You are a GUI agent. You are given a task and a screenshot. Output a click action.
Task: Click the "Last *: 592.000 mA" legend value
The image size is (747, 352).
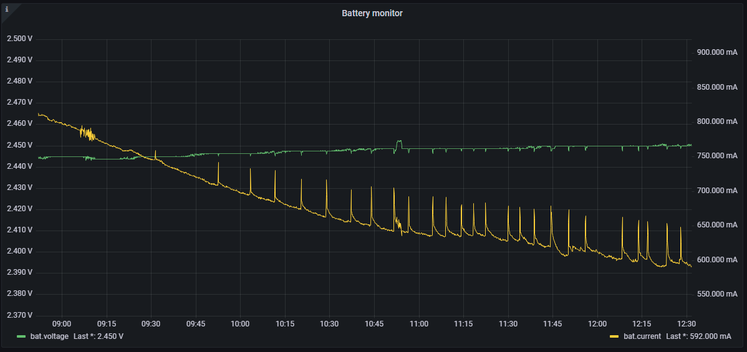pyautogui.click(x=698, y=336)
